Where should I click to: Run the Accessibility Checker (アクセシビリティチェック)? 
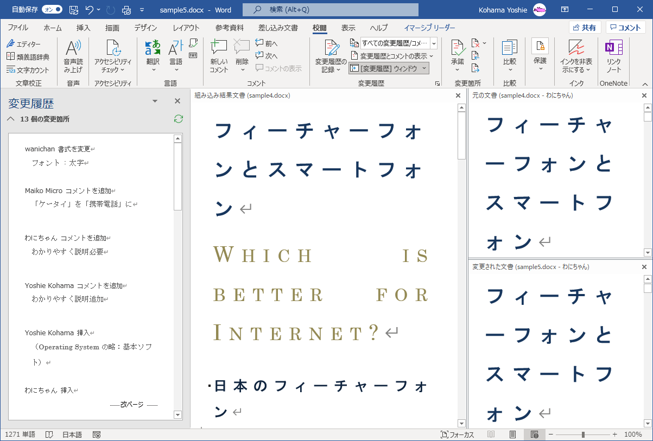113,57
